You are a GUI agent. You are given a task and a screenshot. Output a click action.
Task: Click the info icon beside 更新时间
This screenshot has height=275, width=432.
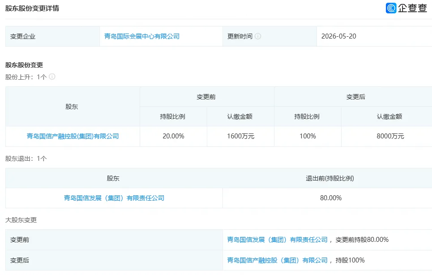(258, 36)
